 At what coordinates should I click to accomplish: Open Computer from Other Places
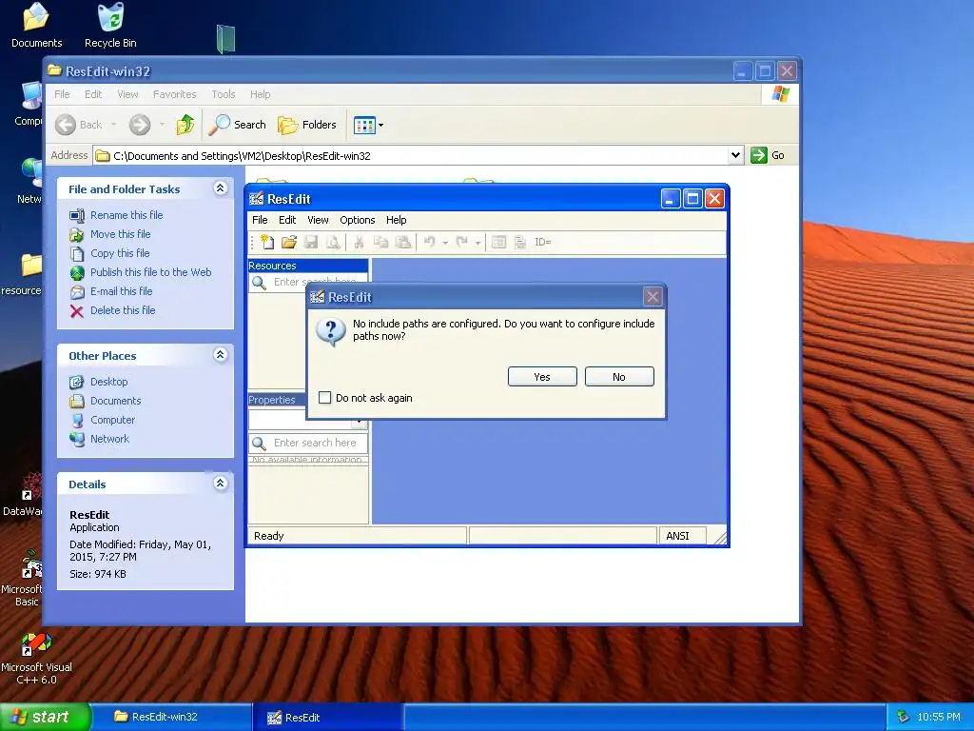click(112, 420)
